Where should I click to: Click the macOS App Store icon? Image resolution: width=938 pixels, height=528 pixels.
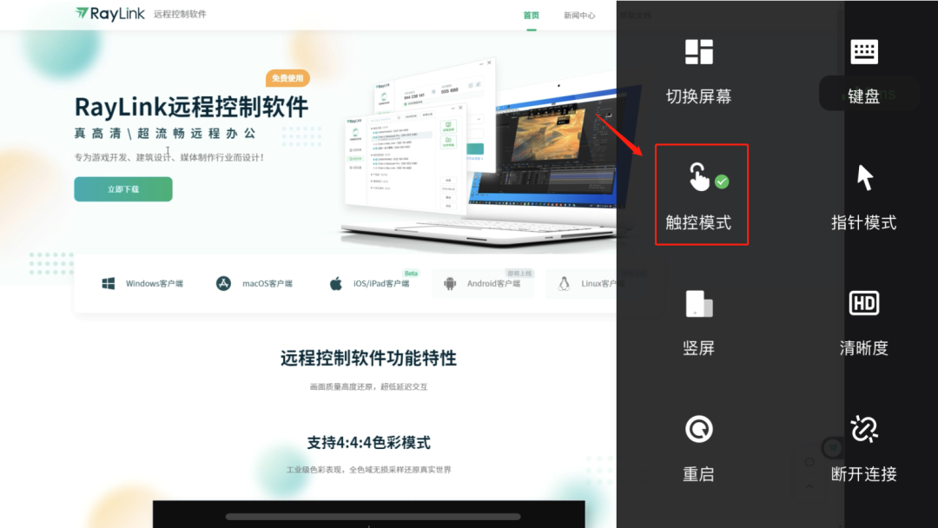(x=223, y=283)
